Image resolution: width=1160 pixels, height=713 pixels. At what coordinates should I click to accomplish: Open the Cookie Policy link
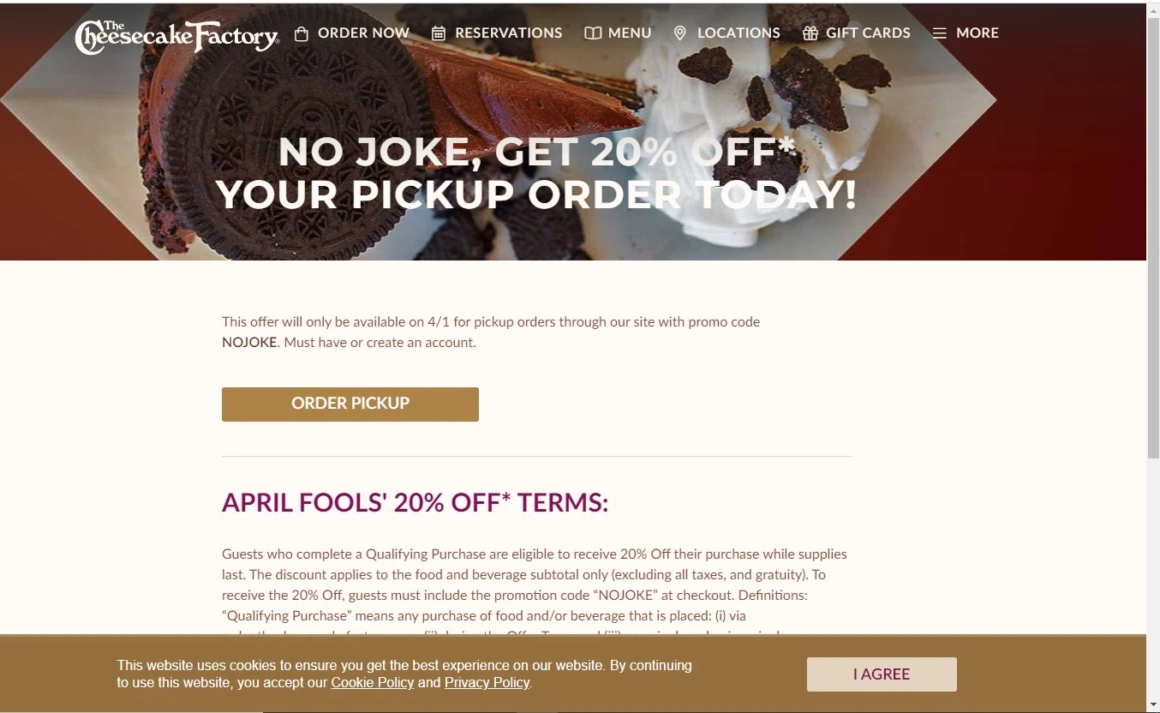click(x=373, y=683)
